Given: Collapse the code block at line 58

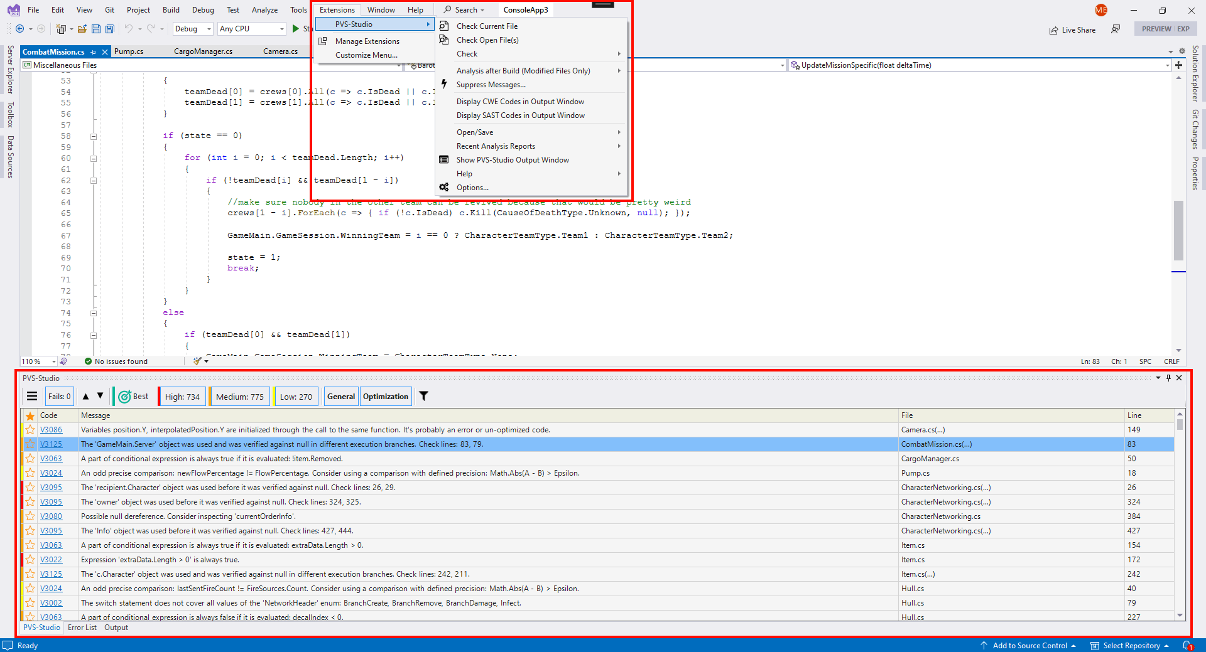Looking at the screenshot, I should (x=94, y=136).
